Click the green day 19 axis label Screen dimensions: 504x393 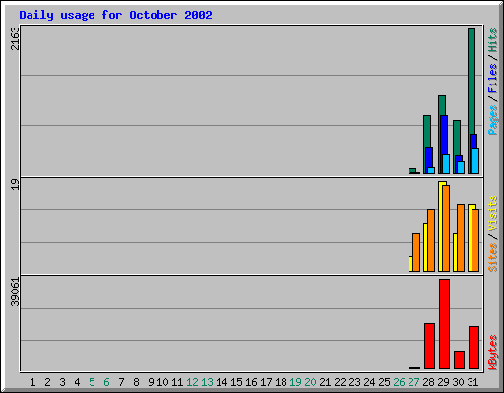[x=295, y=382]
